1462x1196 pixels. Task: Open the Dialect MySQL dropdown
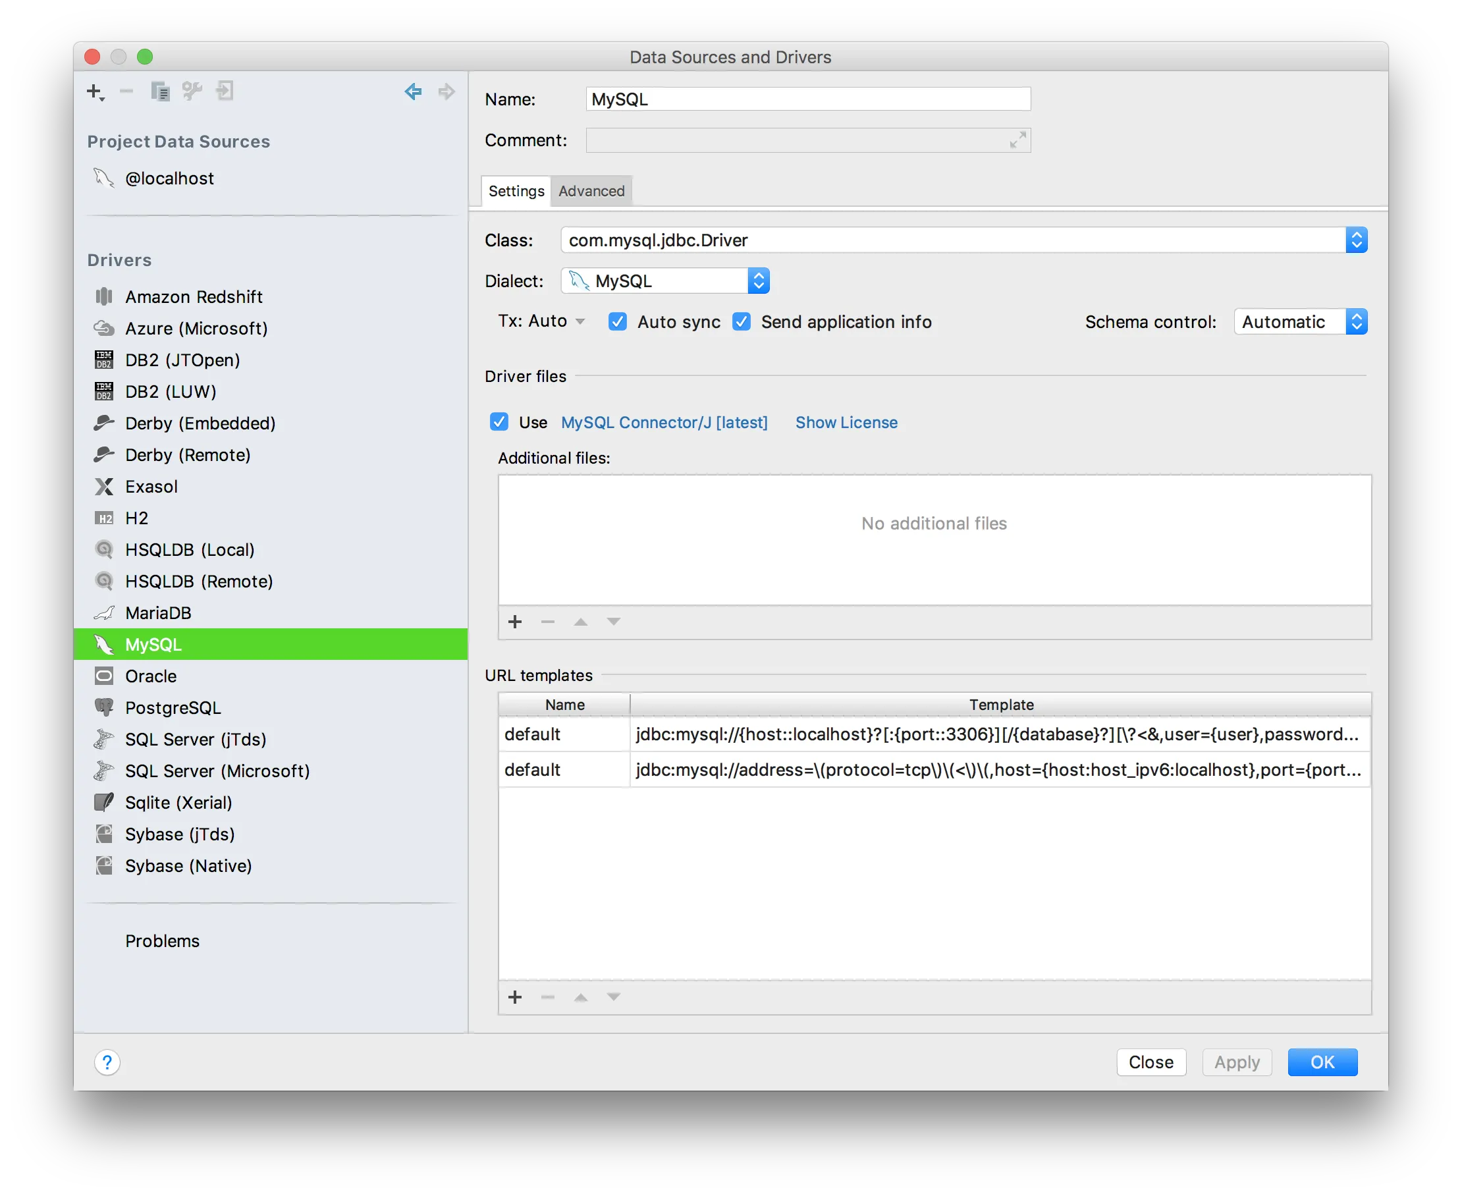click(758, 281)
